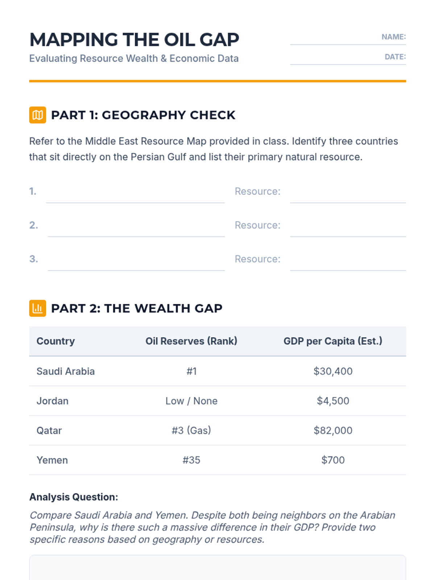
Task: Select the Saudi Arabia table row
Action: (x=217, y=371)
